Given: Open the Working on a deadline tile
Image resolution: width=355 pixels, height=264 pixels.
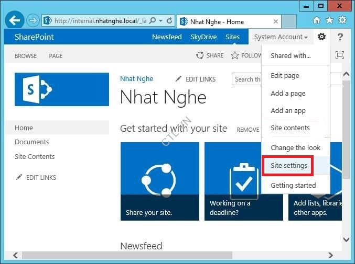Looking at the screenshot, I should (x=233, y=181).
